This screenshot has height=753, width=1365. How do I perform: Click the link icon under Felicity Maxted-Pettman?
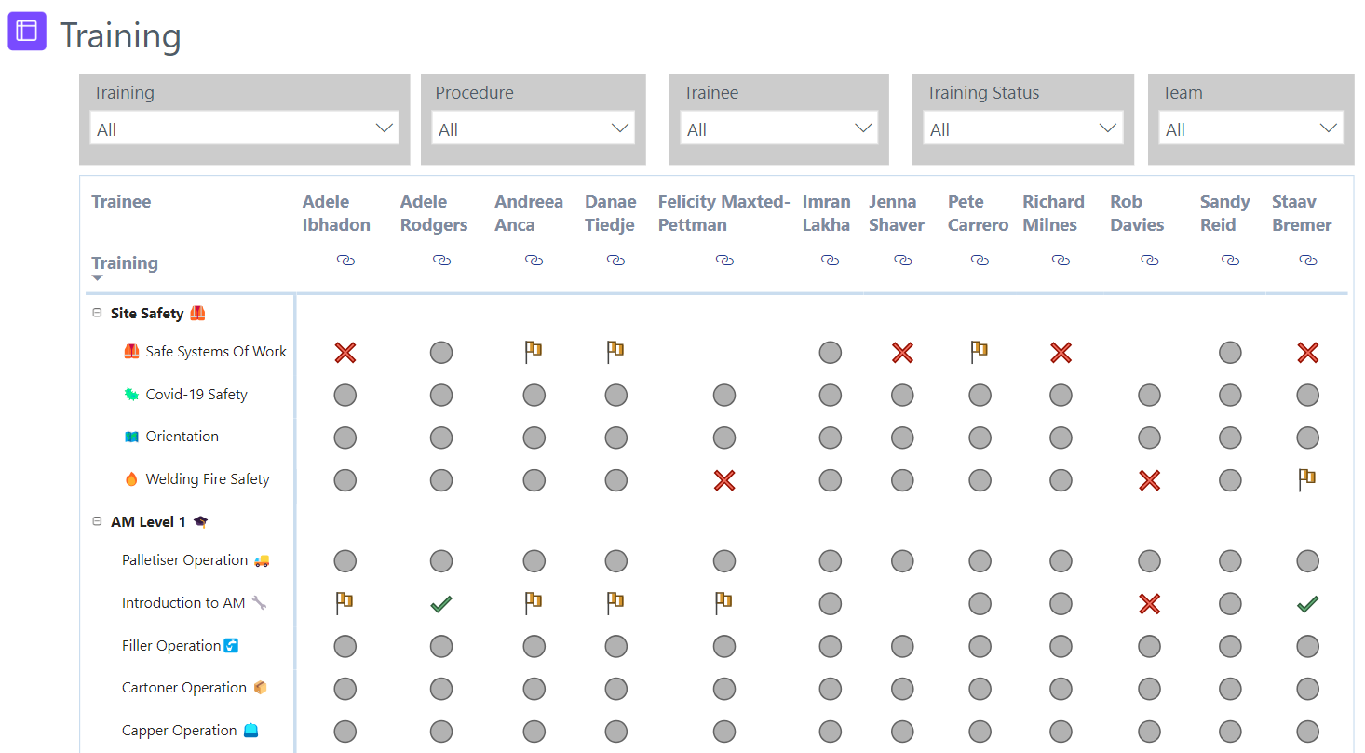click(x=724, y=261)
